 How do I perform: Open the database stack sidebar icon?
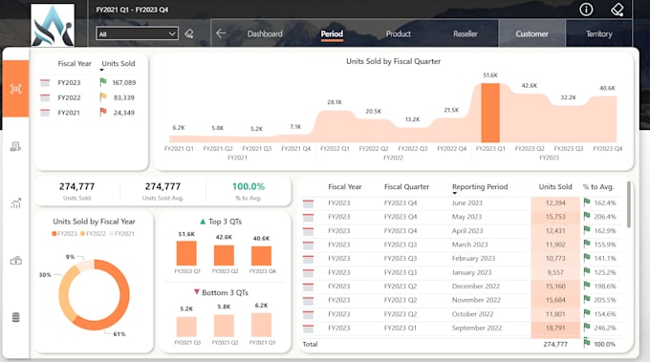(x=15, y=317)
